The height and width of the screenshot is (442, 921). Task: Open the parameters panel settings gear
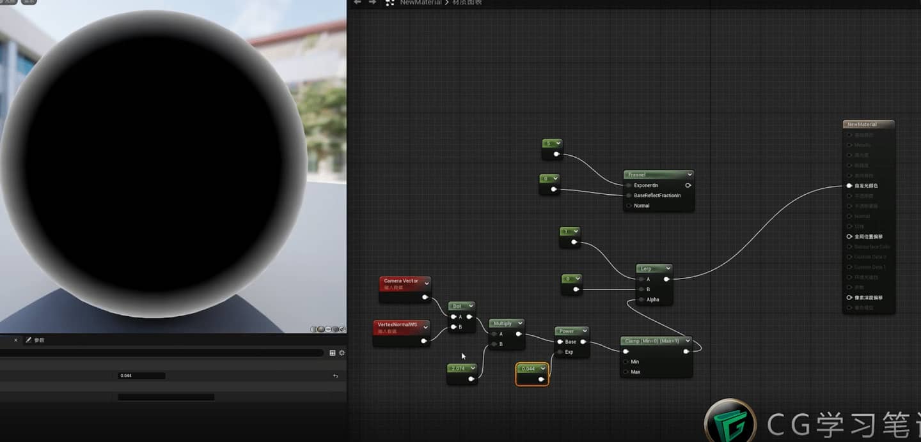342,353
